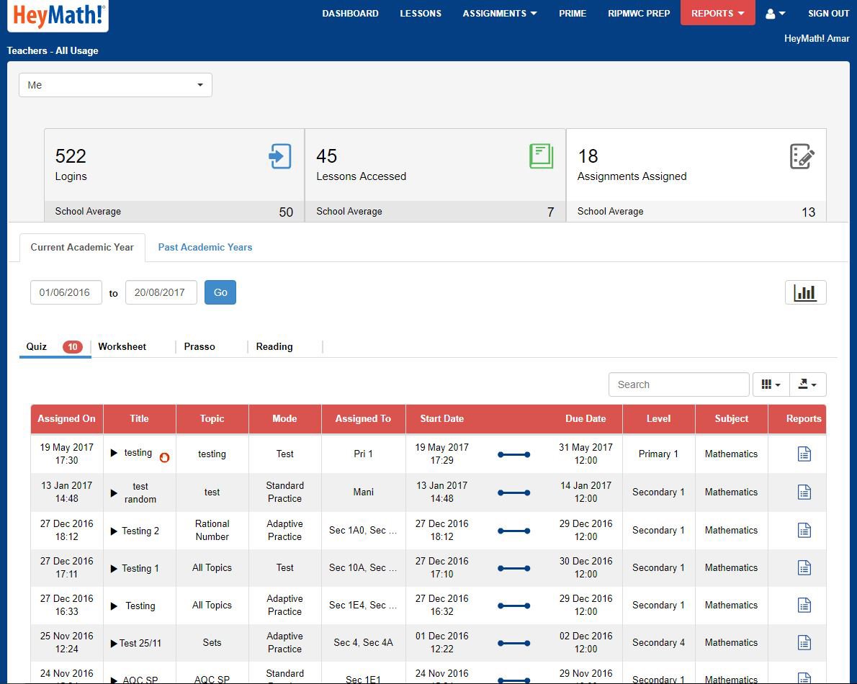Click the Assignments Assigned pencil icon
Image resolution: width=857 pixels, height=684 pixels.
[802, 156]
